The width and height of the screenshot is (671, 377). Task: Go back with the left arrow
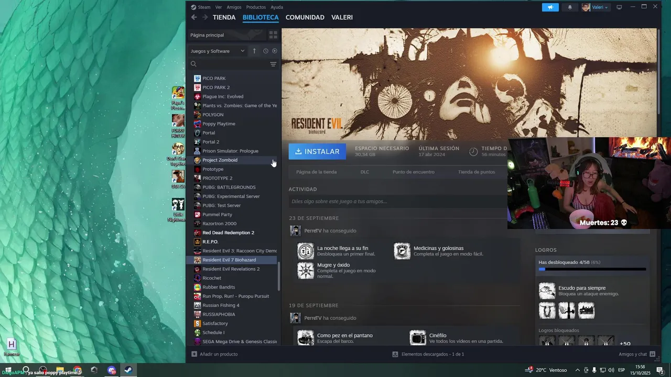pos(194,17)
